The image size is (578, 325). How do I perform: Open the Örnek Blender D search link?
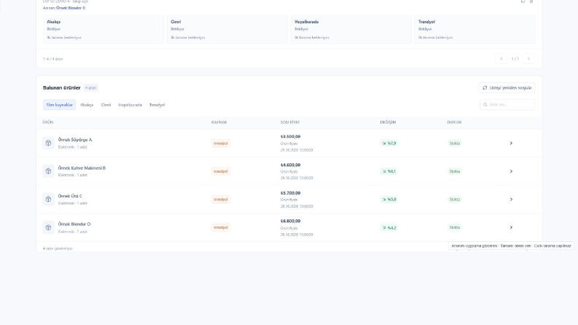71,8
